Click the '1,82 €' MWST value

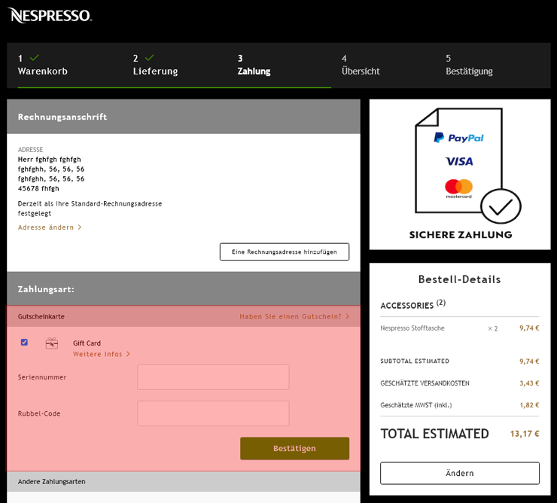[529, 405]
